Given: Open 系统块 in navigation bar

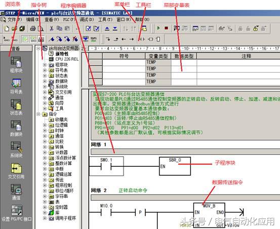Looking at the screenshot, I should click(16, 150).
